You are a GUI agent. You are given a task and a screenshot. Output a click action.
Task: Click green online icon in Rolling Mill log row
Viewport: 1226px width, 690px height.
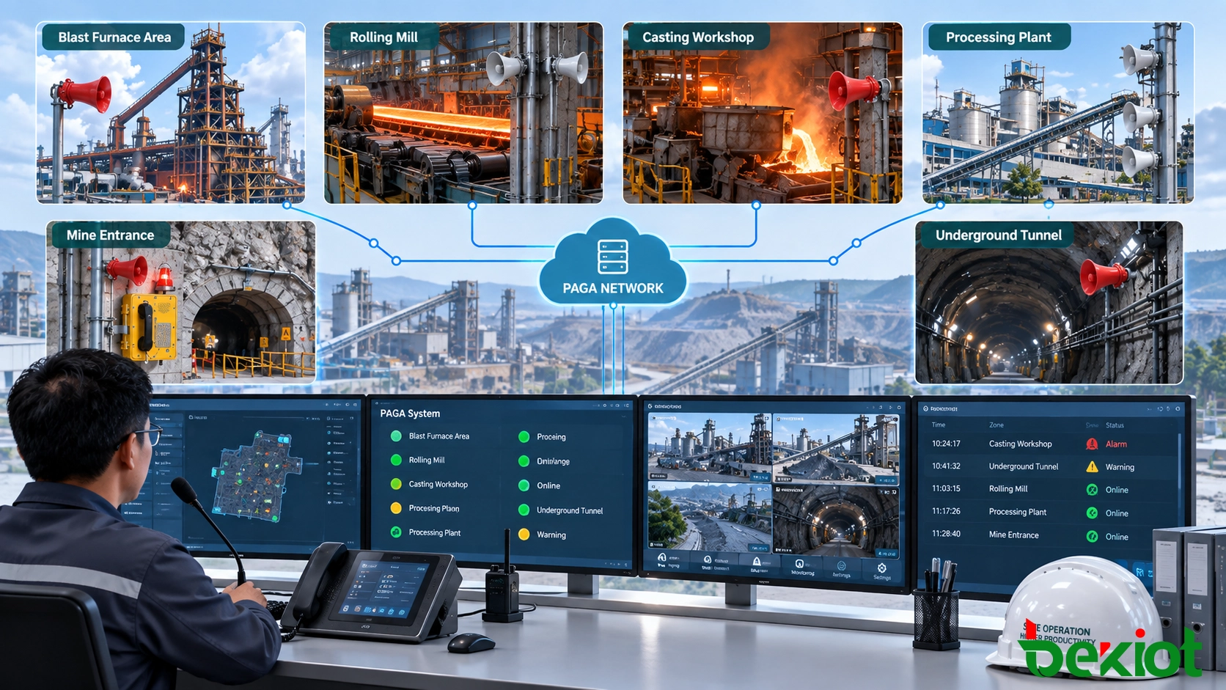1092,490
